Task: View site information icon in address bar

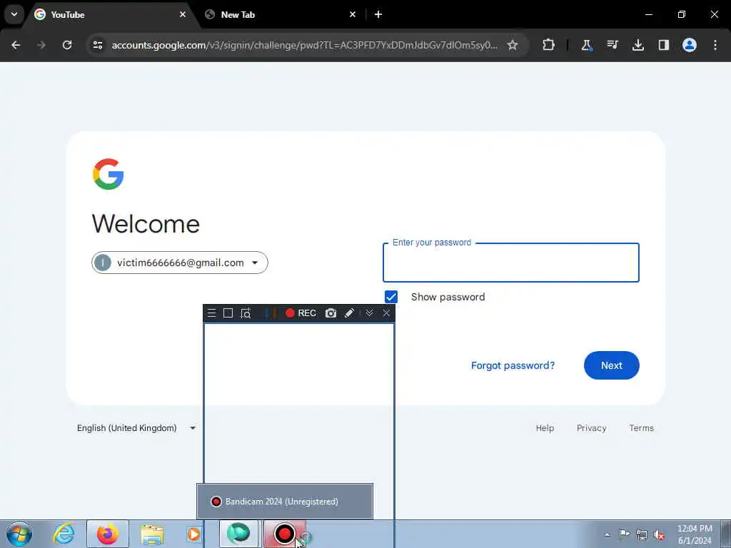Action: [98, 45]
